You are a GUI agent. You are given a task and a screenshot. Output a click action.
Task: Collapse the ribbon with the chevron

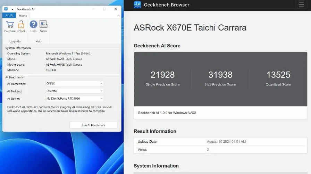pos(118,16)
